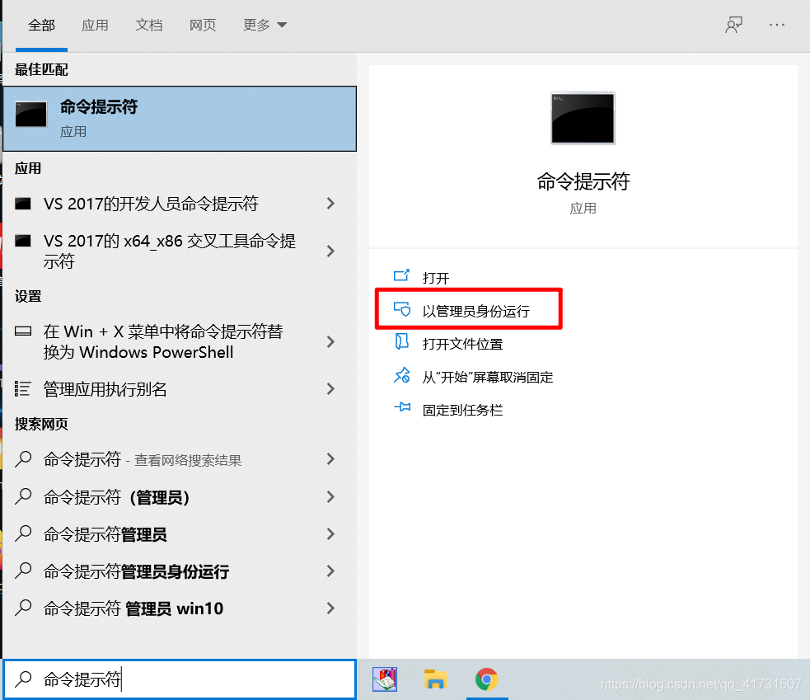This screenshot has height=700, width=810.
Task: Click large 命令提示符 preview icon
Action: click(x=583, y=118)
